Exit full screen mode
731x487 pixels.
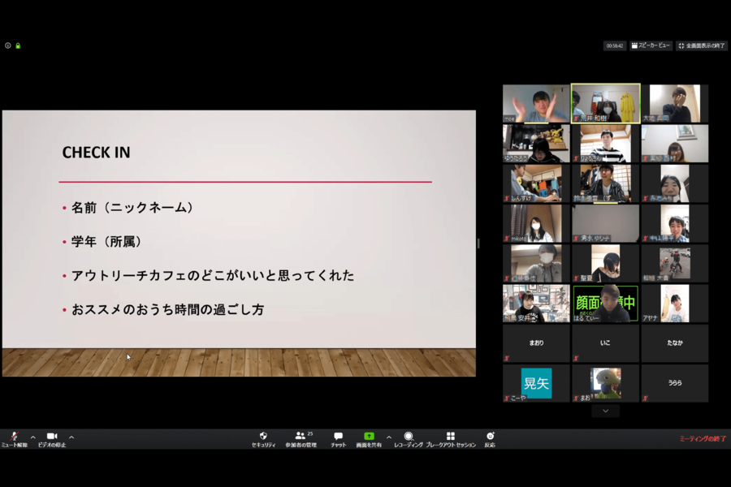tap(703, 46)
